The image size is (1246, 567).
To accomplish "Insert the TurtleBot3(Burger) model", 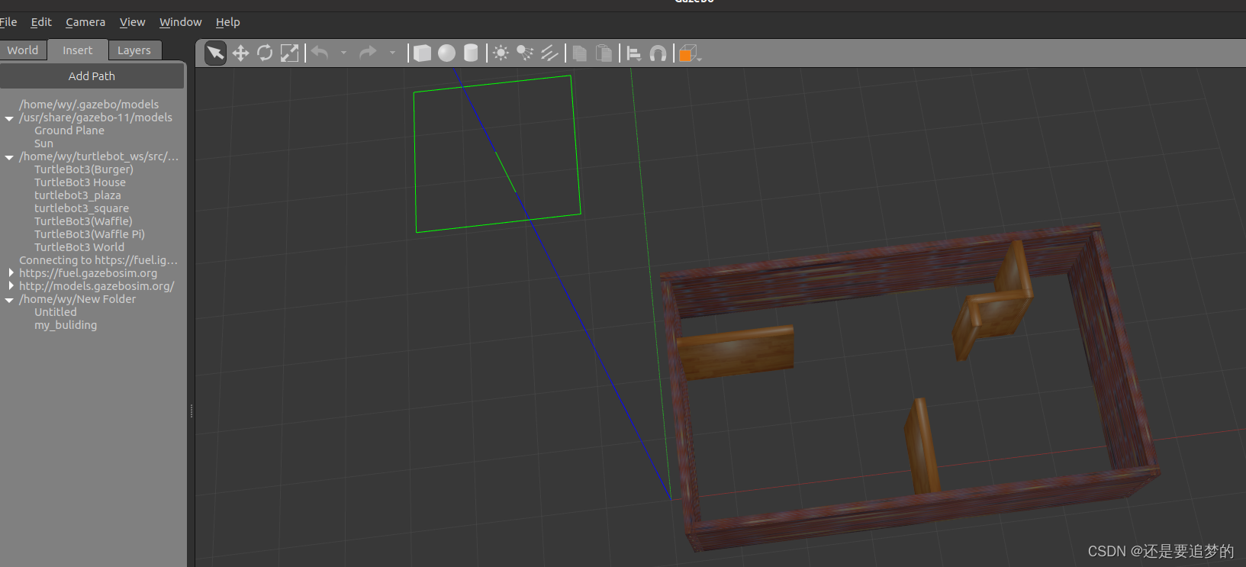I will 84,169.
